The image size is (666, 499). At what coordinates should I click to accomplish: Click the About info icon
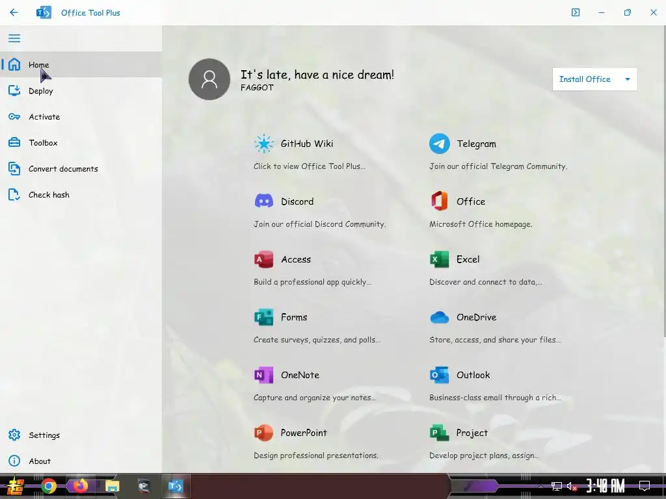14,461
